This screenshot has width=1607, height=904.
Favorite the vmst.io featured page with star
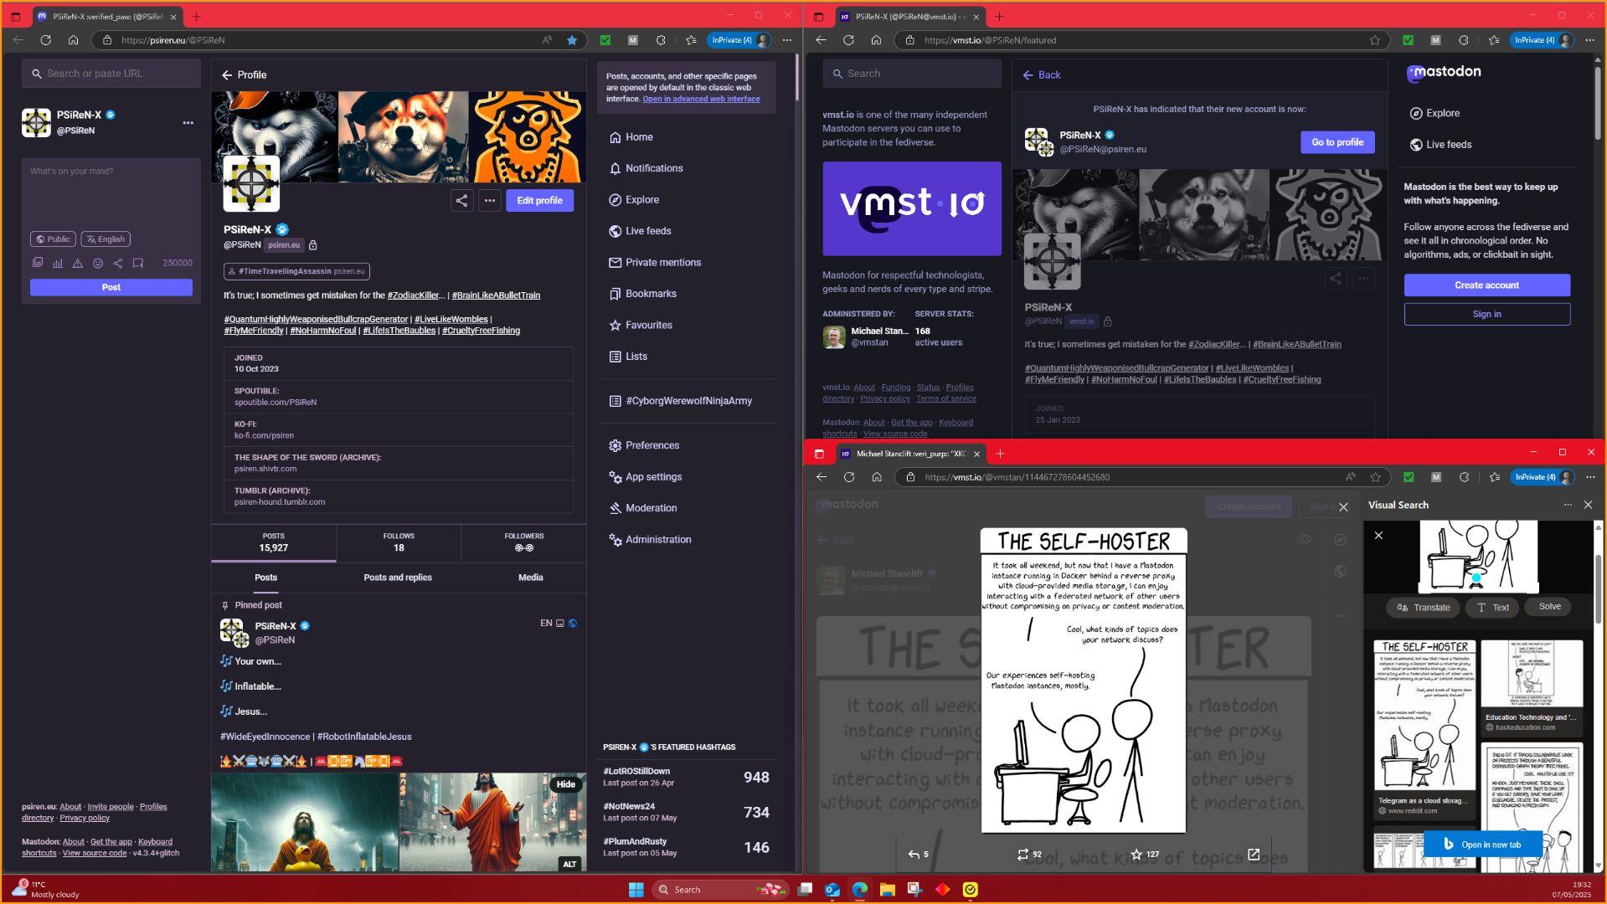pyautogui.click(x=1375, y=40)
